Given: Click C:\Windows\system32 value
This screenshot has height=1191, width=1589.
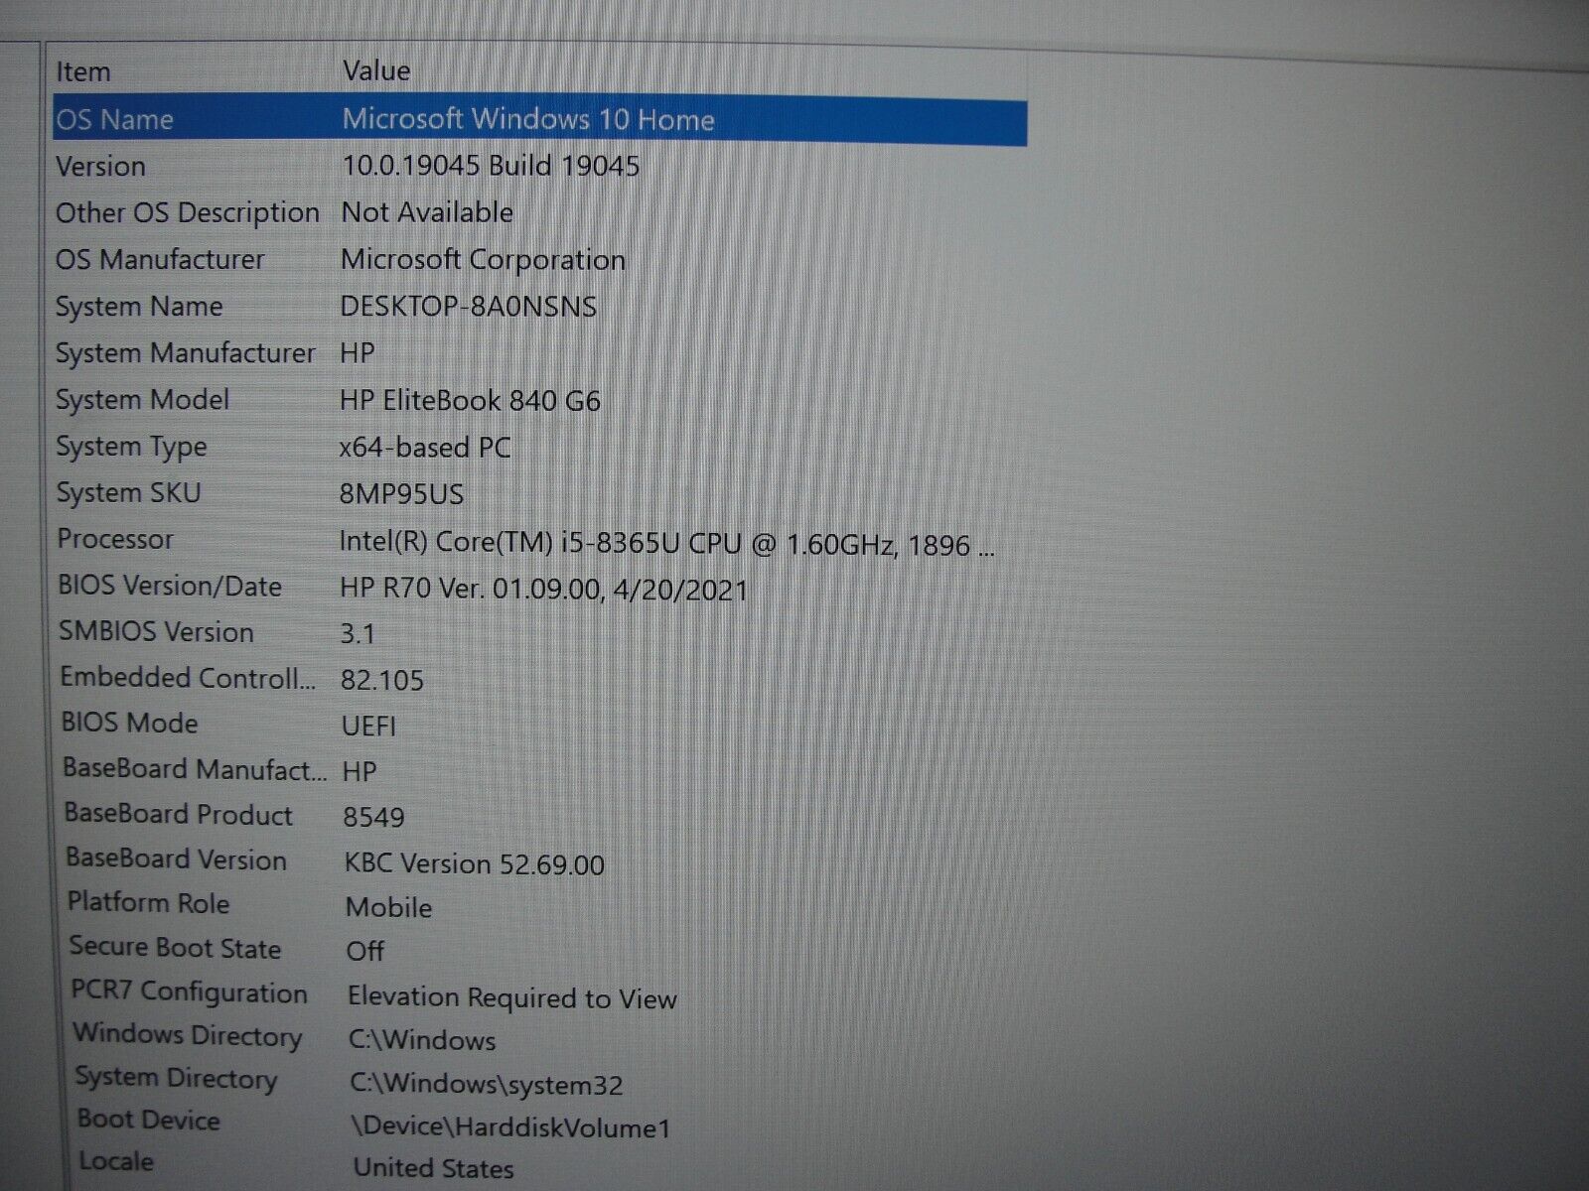Looking at the screenshot, I should coord(487,1084).
